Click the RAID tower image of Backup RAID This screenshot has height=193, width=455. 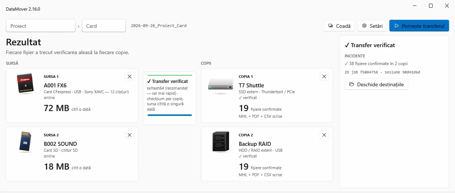click(x=221, y=142)
